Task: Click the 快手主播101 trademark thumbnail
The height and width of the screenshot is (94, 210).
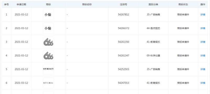Action: [48, 83]
